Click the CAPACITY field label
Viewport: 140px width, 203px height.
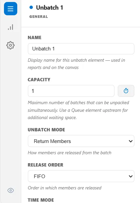(x=39, y=80)
